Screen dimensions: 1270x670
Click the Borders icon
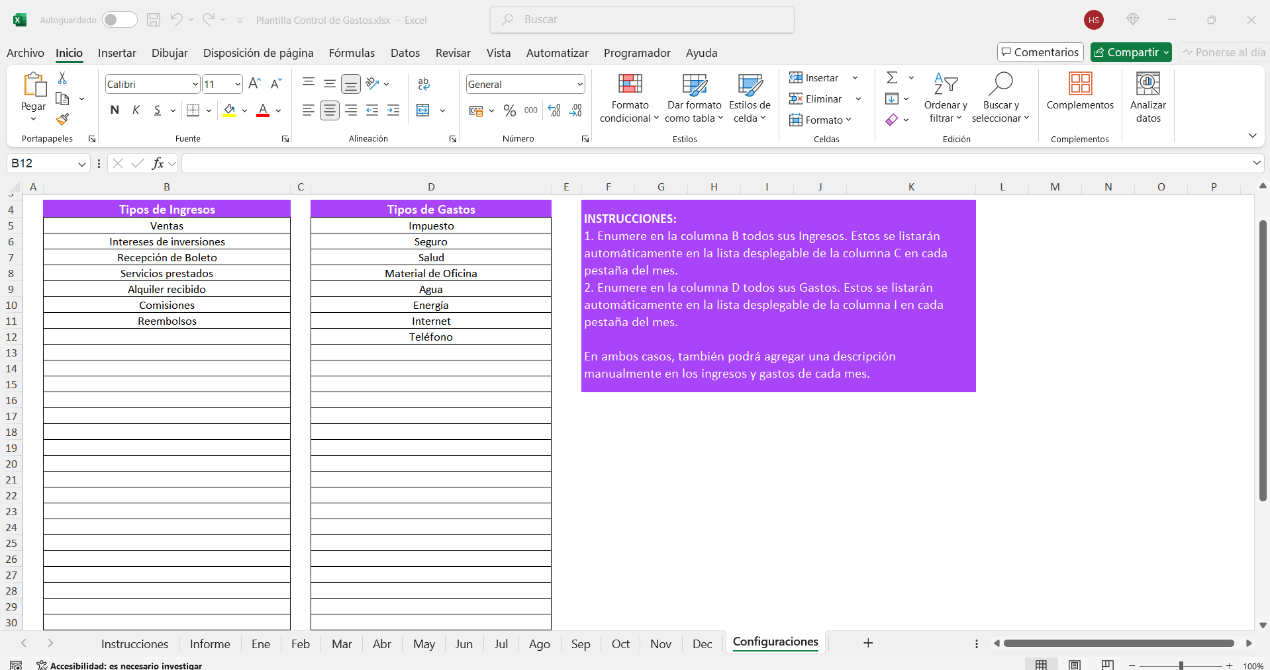(193, 110)
